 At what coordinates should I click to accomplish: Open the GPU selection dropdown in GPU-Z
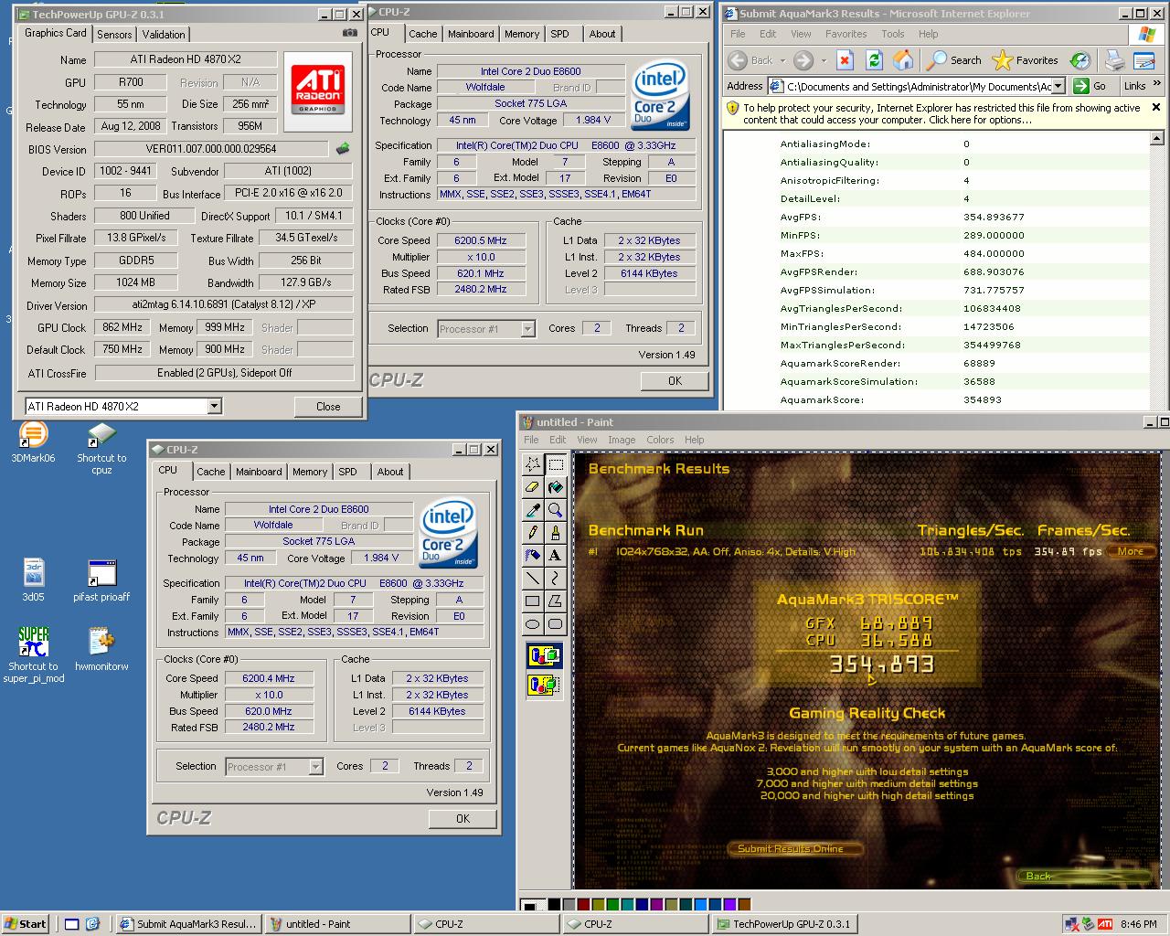click(214, 406)
